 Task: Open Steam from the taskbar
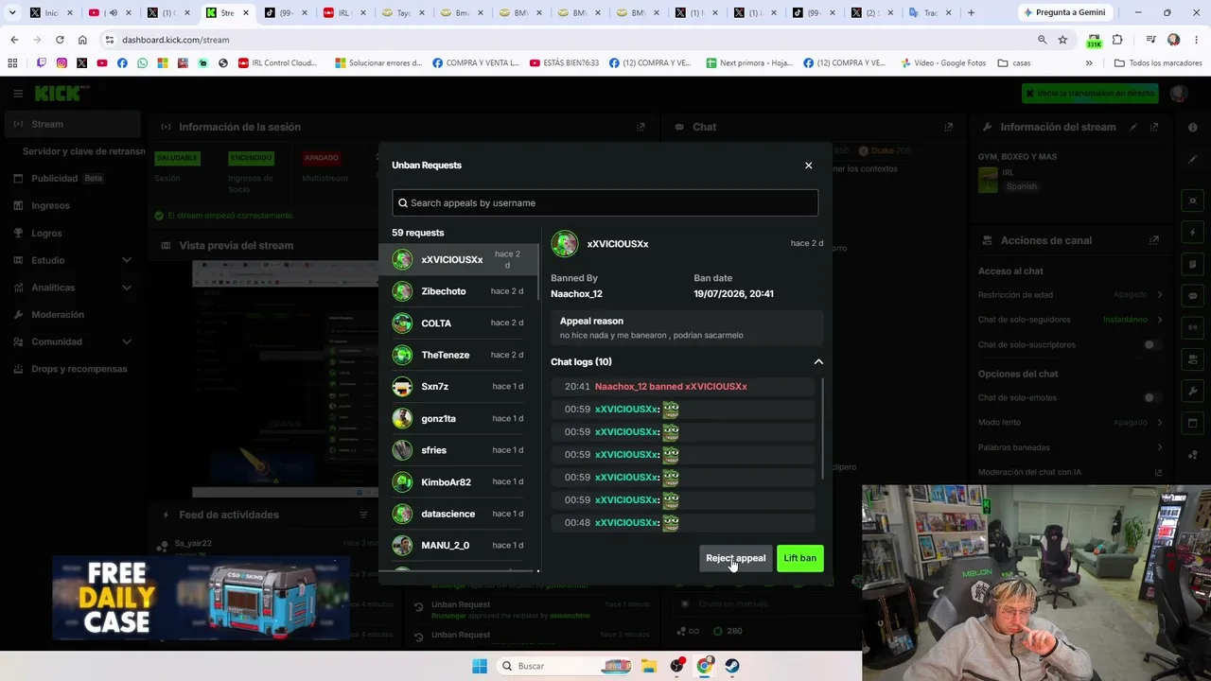[732, 666]
